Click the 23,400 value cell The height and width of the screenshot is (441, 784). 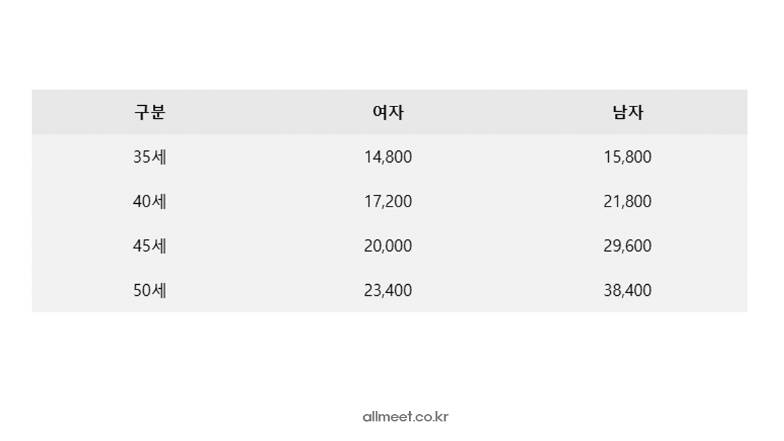(388, 290)
